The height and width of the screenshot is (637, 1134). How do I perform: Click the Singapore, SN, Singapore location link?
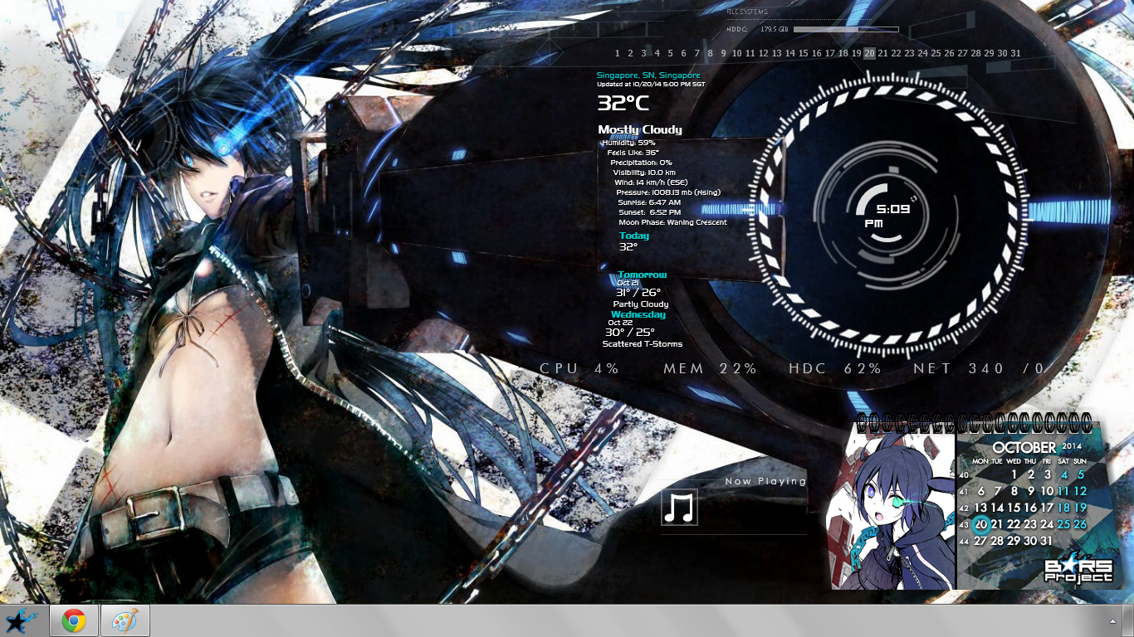[648, 75]
